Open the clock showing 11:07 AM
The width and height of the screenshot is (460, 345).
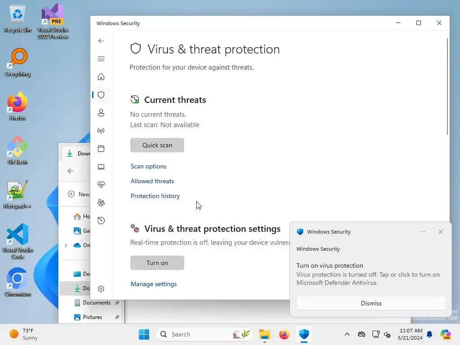(411, 334)
